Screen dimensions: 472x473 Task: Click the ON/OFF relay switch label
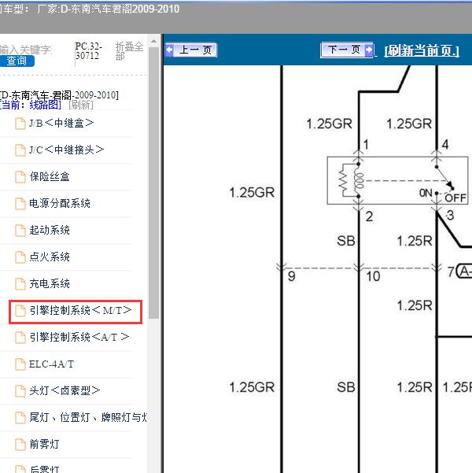[443, 195]
